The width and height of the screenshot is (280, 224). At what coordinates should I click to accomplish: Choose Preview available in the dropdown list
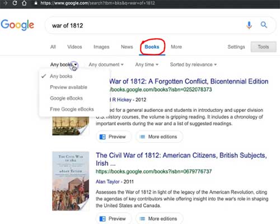[x=68, y=87]
